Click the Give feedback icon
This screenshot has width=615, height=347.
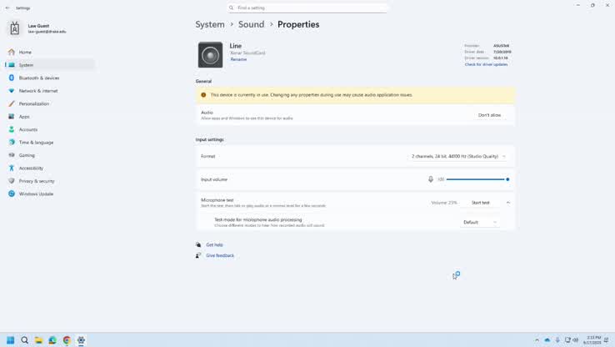198,255
